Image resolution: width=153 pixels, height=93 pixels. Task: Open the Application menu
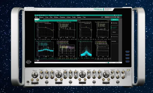[x=62, y=17]
